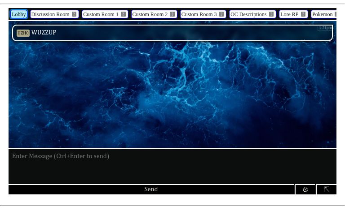Viewport: 345px width, 215px height.
Task: Focus the Enter Message text box
Action: click(x=172, y=167)
